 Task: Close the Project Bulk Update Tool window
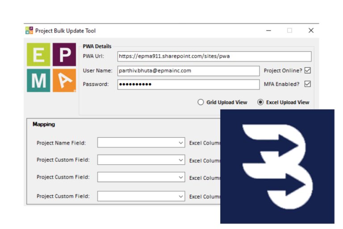(311, 30)
